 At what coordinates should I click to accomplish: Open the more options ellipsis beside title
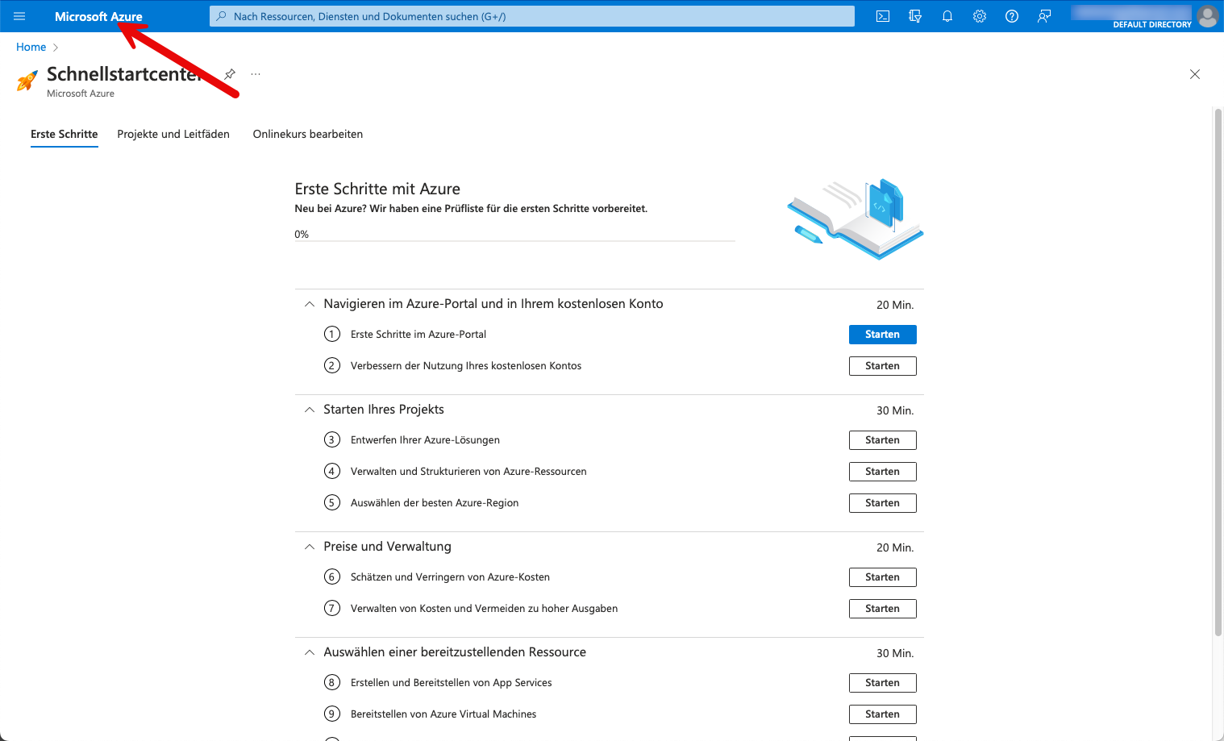tap(256, 74)
